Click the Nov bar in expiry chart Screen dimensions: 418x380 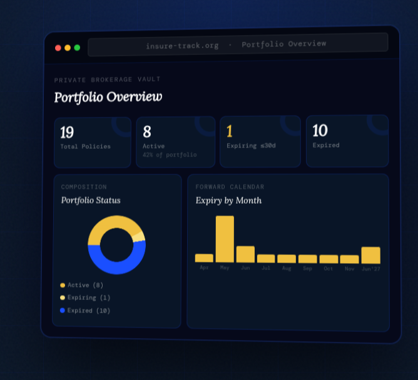click(x=350, y=259)
